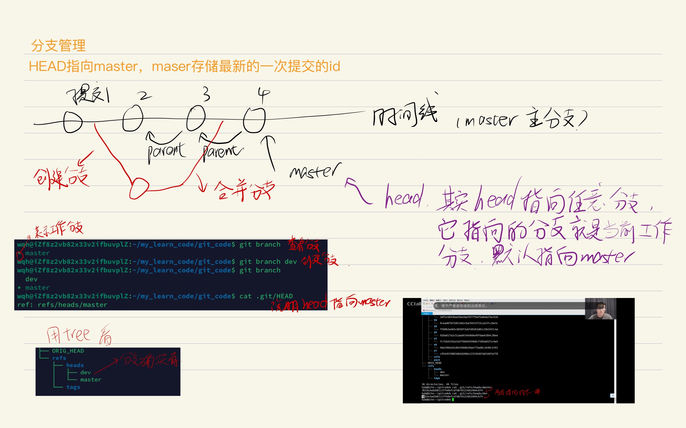Select the '1 hyb.u' session tab
The image size is (686, 428).
426,313
